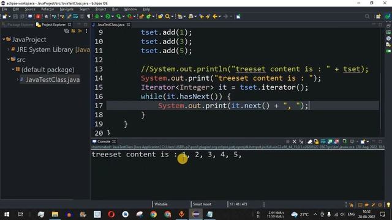Click the Open Perspective icon
Viewport: 392px width, 220px height.
pos(379,16)
